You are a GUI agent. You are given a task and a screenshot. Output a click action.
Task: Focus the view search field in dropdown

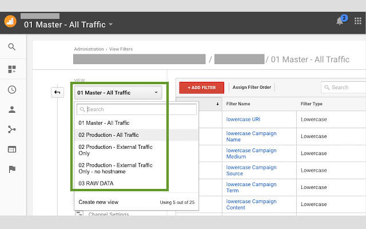[136, 109]
